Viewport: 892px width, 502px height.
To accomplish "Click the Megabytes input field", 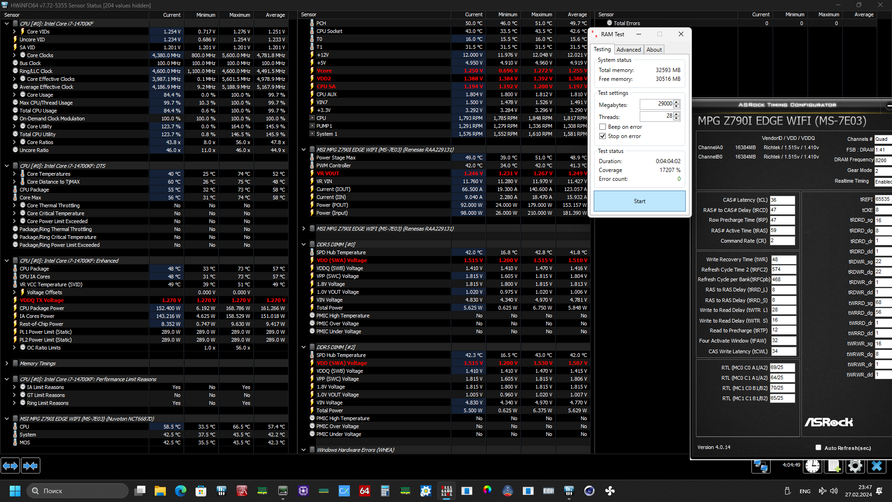I will (656, 104).
